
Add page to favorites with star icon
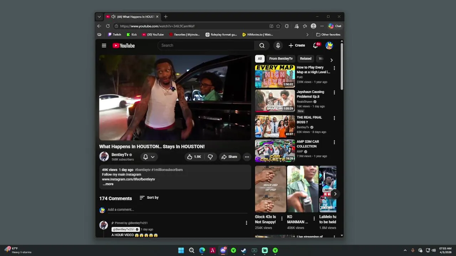tap(278, 26)
